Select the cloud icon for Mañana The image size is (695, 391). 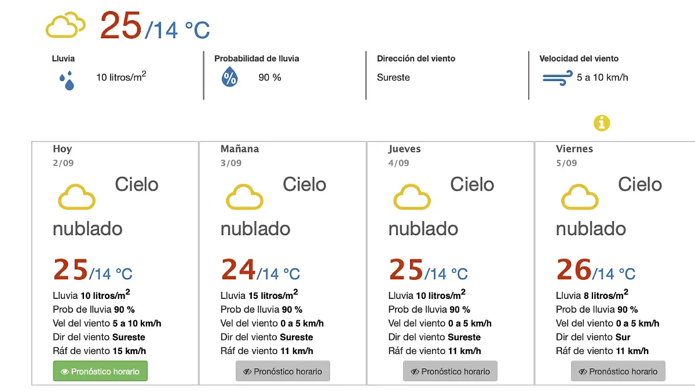tap(244, 197)
